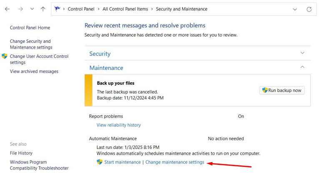Click the Refresh button in address bar

(x=309, y=9)
